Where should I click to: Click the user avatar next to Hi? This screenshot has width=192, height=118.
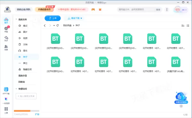click(178, 9)
